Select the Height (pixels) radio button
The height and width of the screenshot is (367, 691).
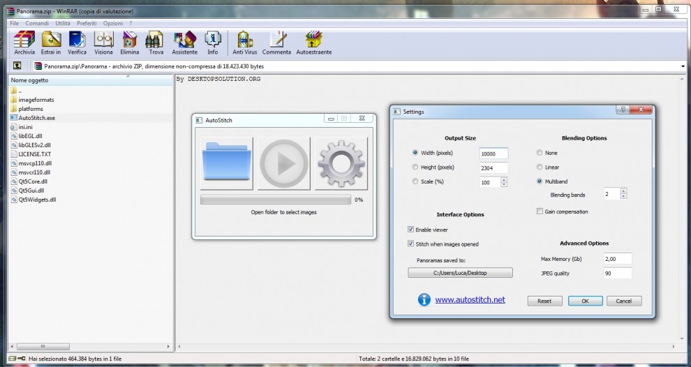click(x=415, y=167)
